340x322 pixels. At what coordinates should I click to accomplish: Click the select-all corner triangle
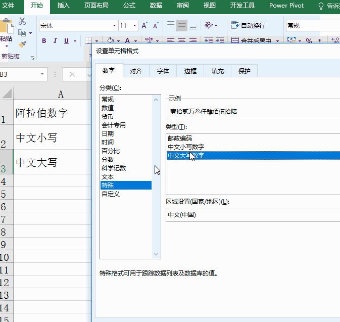(7, 94)
